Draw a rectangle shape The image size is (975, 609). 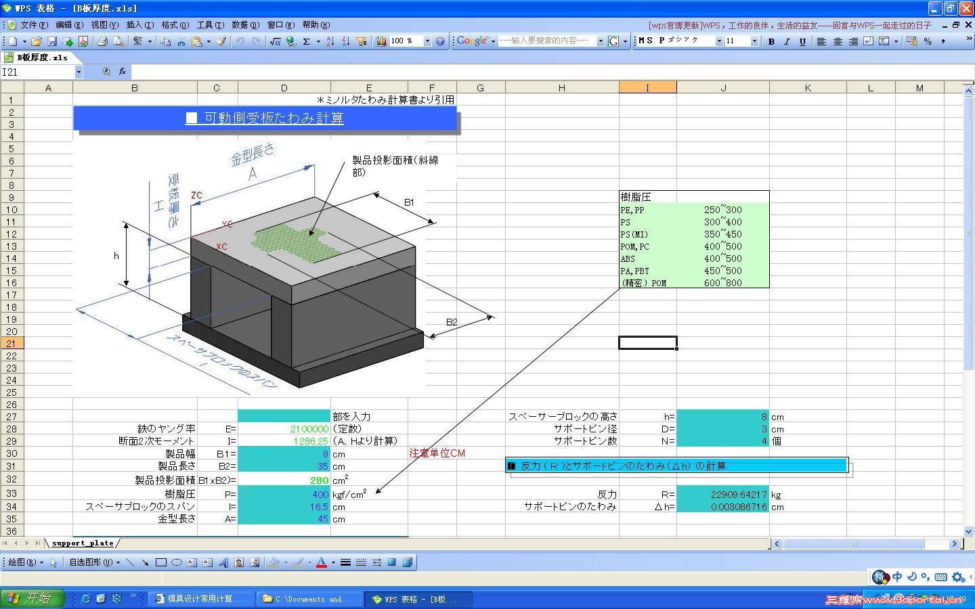161,562
